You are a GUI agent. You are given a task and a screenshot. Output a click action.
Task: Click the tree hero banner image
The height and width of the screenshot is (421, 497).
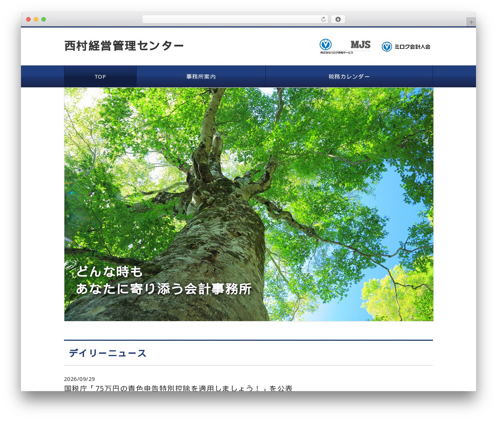[248, 204]
